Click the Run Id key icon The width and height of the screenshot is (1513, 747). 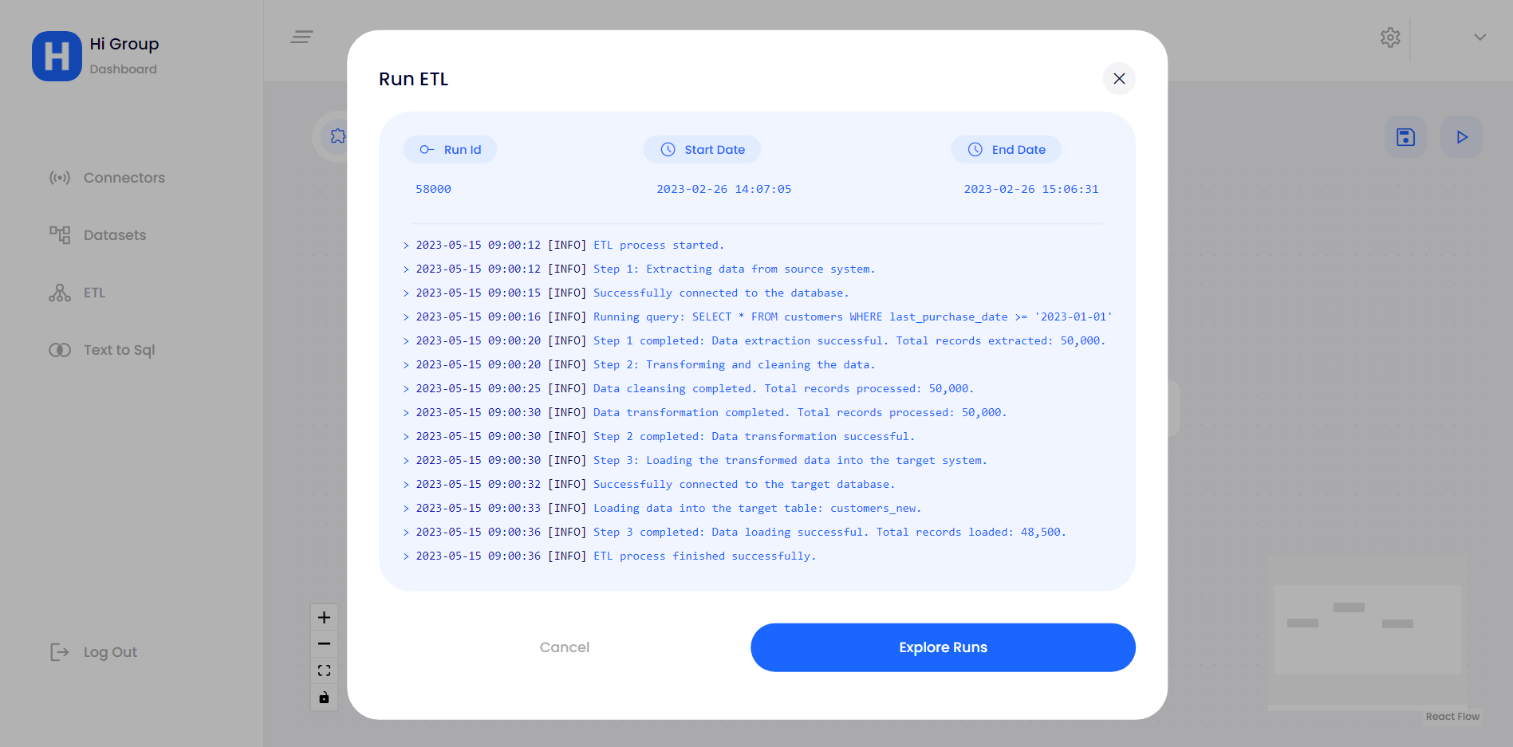427,150
